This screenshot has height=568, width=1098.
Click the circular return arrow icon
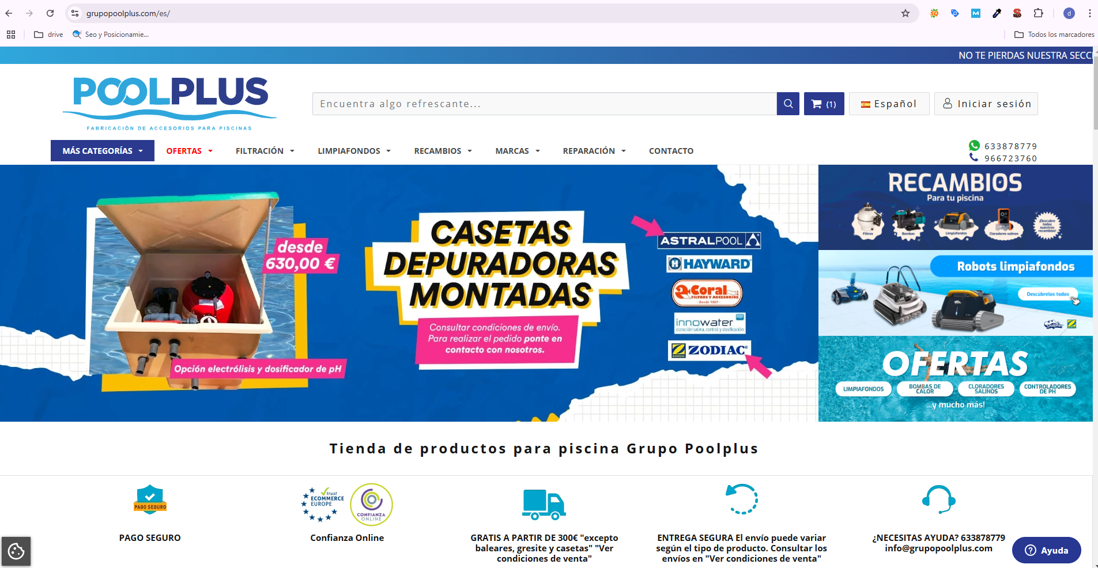coord(742,499)
